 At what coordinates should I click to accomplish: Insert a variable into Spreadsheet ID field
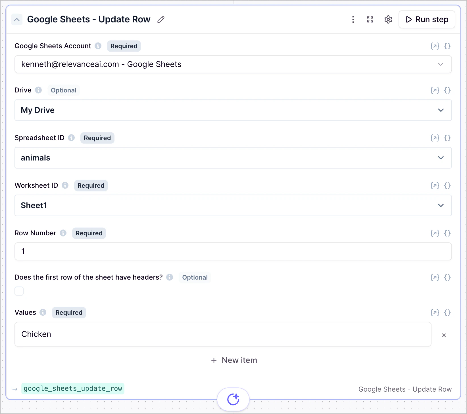pyautogui.click(x=435, y=138)
